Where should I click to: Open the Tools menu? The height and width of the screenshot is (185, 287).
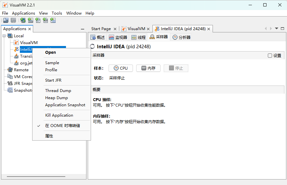coord(57,13)
